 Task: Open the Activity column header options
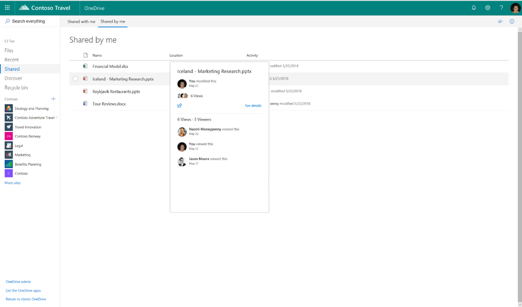(252, 55)
